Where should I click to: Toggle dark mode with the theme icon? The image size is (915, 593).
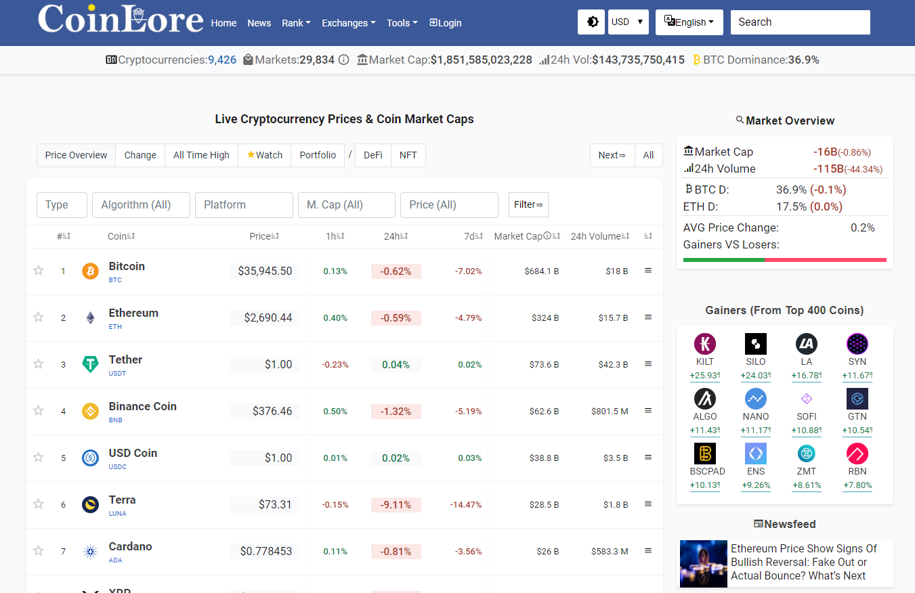click(591, 22)
